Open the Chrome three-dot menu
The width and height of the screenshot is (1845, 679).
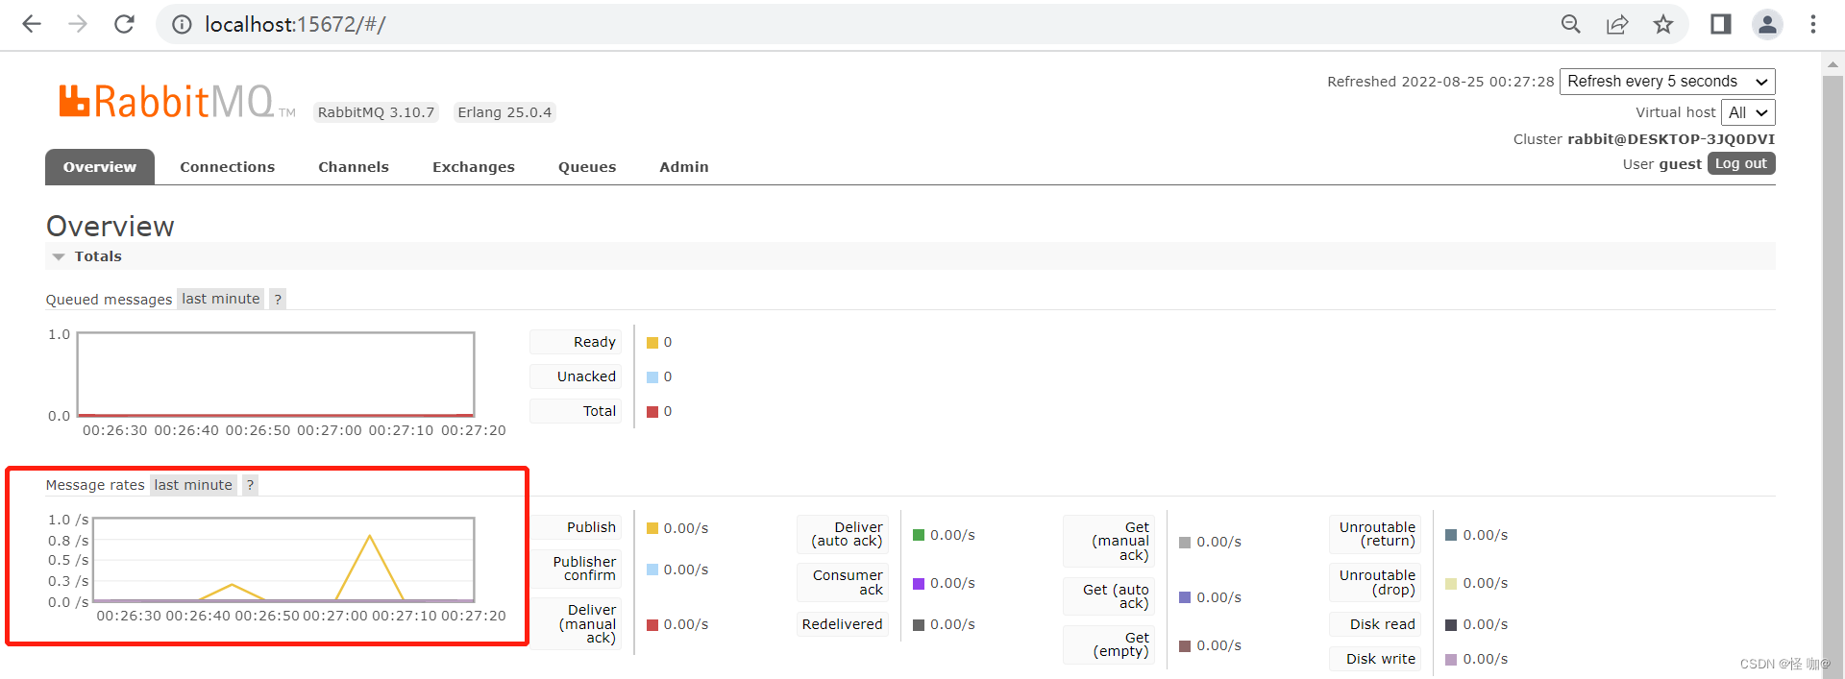pos(1813,24)
